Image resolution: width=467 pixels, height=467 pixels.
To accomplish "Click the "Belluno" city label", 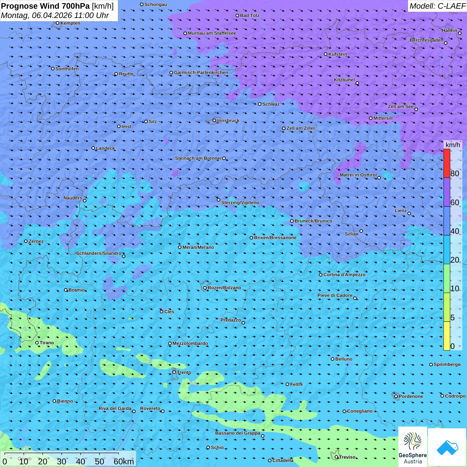I will (344, 359).
